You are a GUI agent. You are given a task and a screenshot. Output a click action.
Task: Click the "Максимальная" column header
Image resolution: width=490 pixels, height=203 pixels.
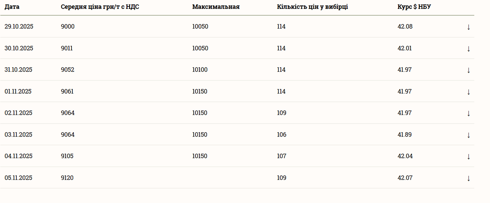216,7
